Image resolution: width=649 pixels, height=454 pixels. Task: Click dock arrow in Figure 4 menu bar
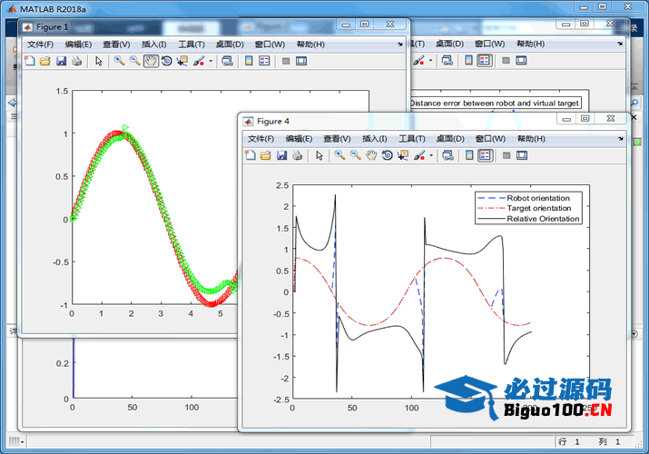tap(621, 138)
